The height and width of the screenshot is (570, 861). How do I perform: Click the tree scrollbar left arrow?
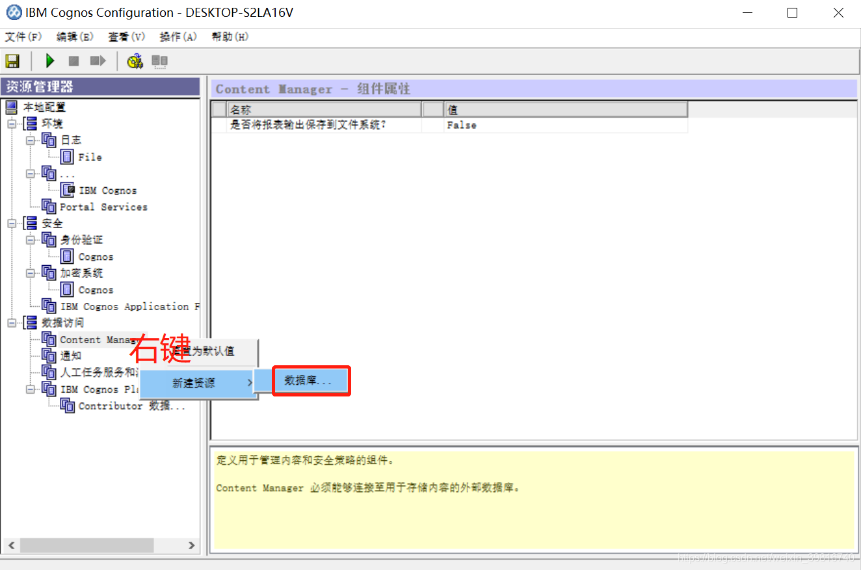click(10, 545)
